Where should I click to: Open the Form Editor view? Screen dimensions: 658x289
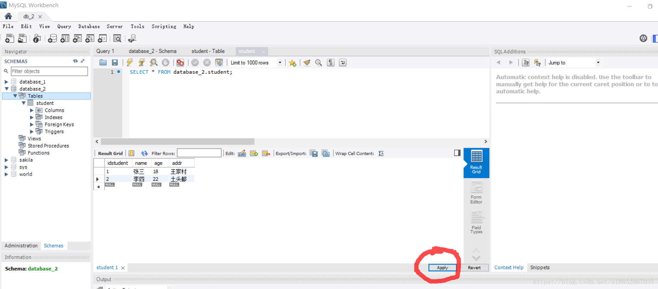tap(476, 193)
